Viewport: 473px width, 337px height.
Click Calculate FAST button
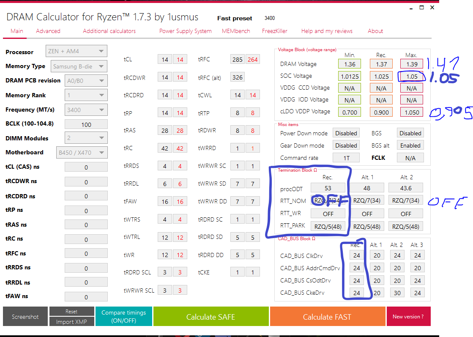(x=327, y=316)
